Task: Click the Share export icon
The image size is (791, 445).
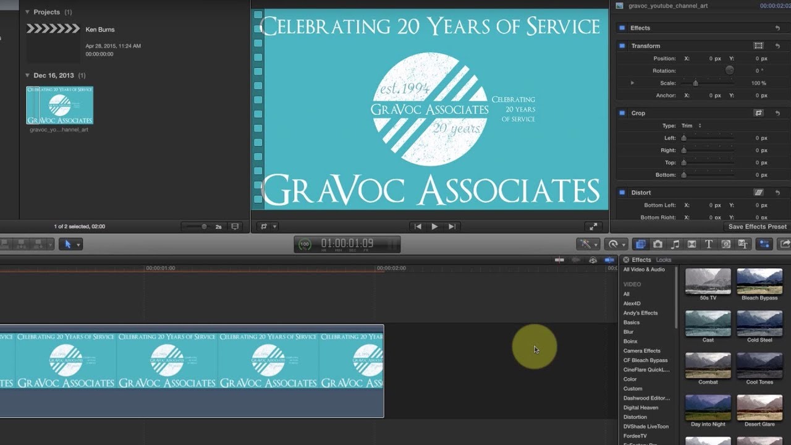Action: [x=785, y=244]
